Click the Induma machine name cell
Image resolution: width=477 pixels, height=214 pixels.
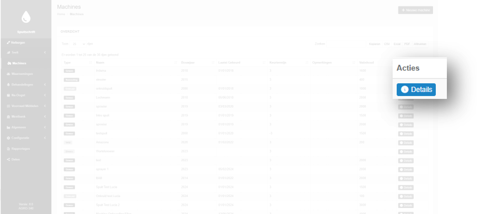click(x=101, y=71)
